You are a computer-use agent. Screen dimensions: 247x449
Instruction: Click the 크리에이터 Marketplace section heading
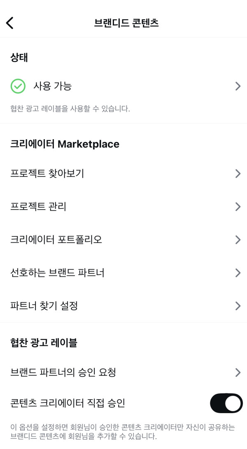point(65,144)
